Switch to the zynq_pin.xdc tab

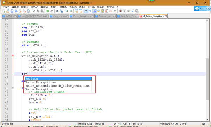pyautogui.click(x=59, y=16)
